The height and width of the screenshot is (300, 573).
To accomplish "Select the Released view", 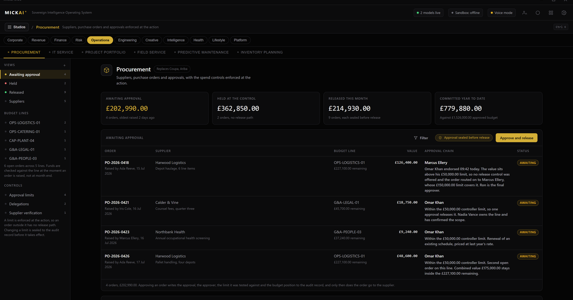I will point(35,92).
